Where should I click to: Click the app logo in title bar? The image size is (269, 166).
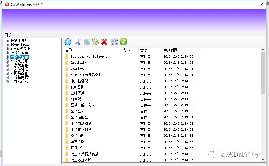(7, 4)
